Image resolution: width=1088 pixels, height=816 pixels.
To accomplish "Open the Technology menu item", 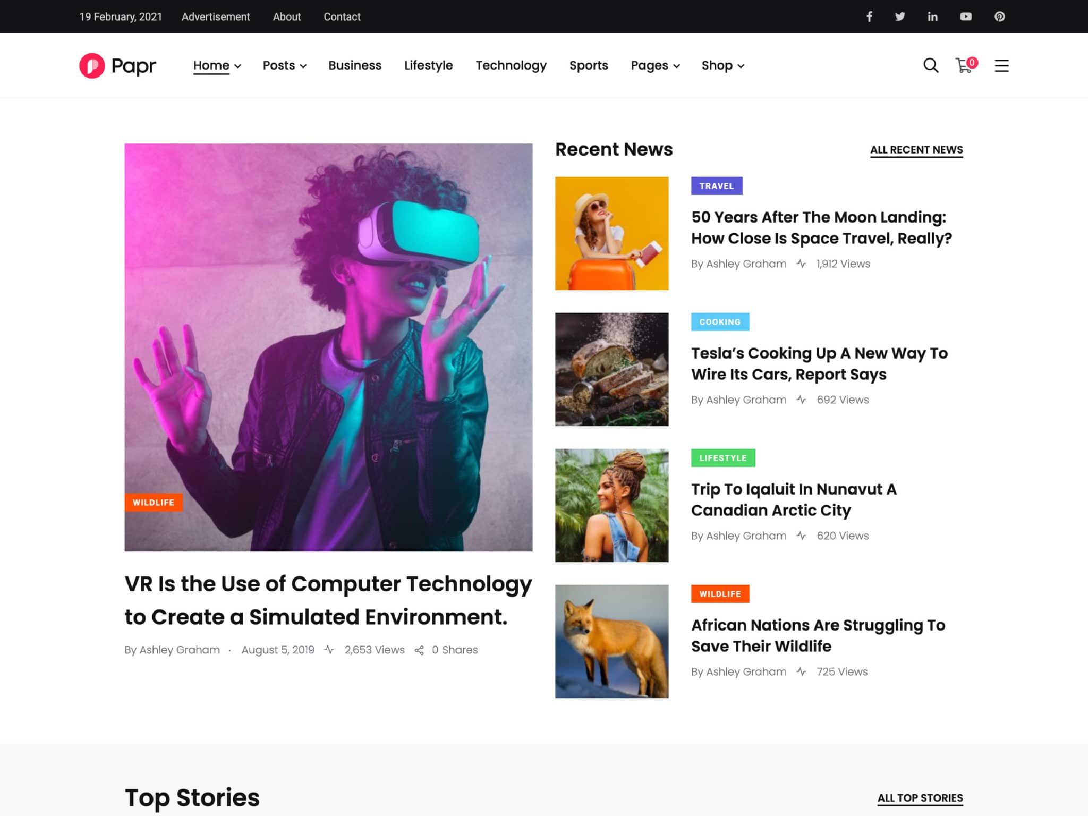I will (511, 65).
